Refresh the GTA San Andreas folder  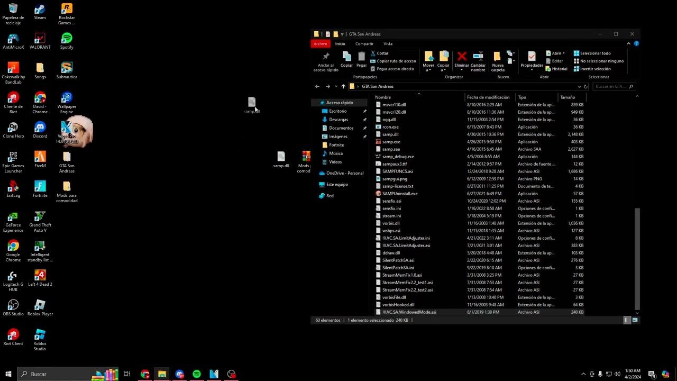point(585,86)
